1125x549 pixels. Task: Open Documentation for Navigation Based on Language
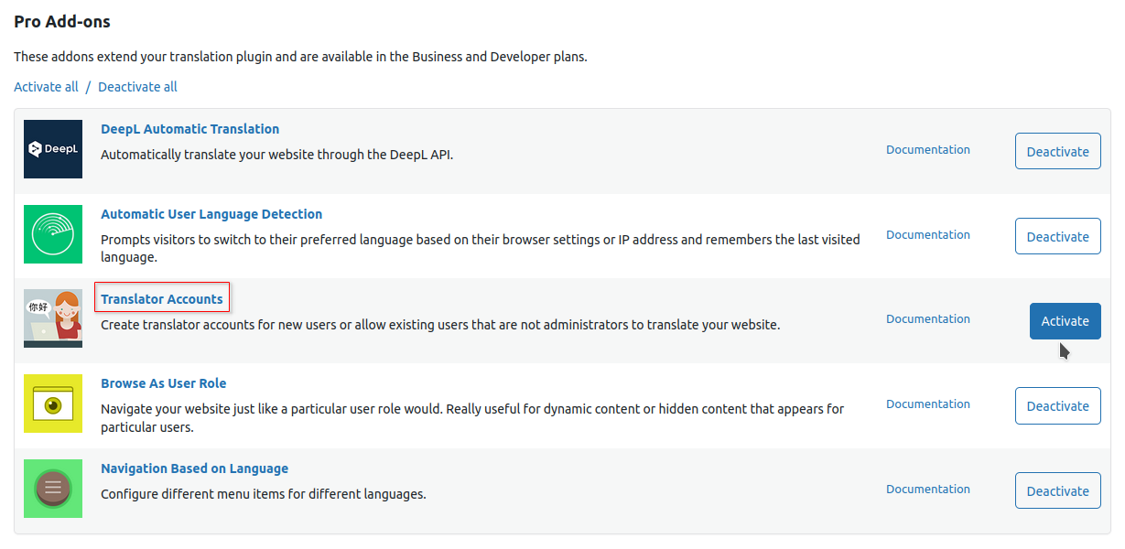(928, 489)
